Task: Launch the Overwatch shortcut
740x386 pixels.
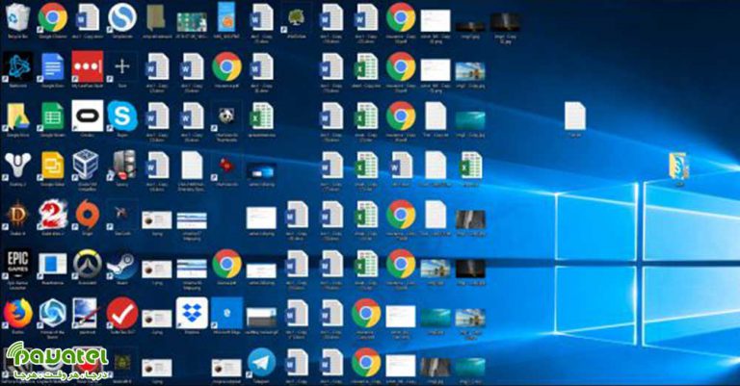Action: 88,264
